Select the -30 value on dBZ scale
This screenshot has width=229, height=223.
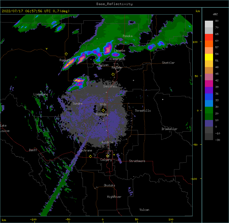pyautogui.click(x=218, y=140)
